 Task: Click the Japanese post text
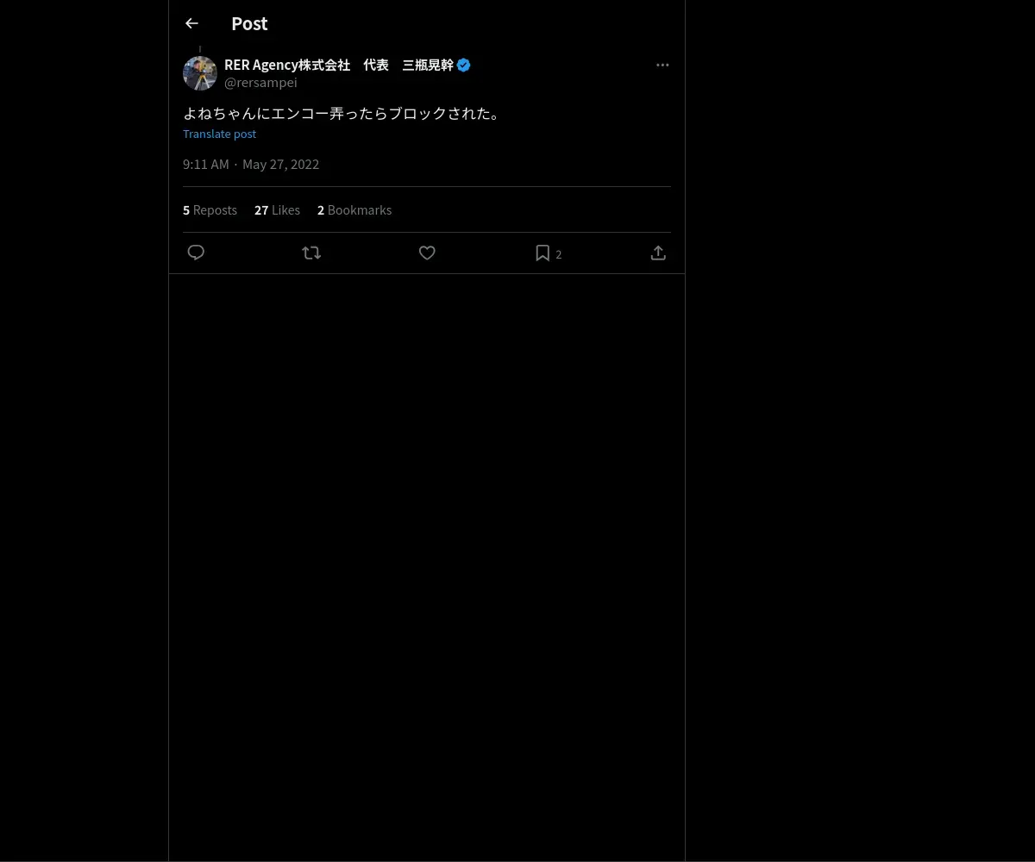(343, 113)
